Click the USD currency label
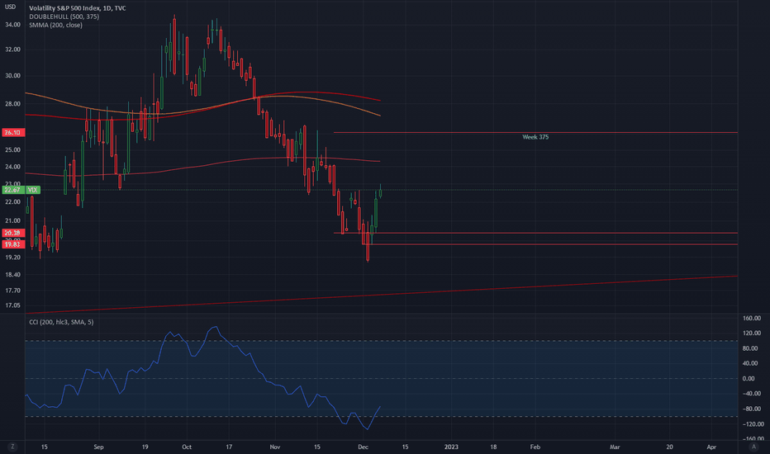This screenshot has height=454, width=770. 10,7
